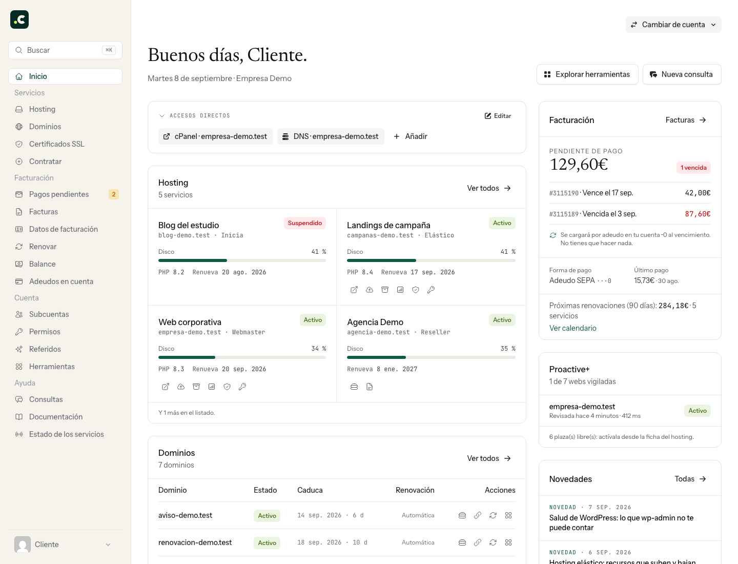738x564 pixels.
Task: Click cloud upload icon on Landings de campaña
Action: point(370,290)
